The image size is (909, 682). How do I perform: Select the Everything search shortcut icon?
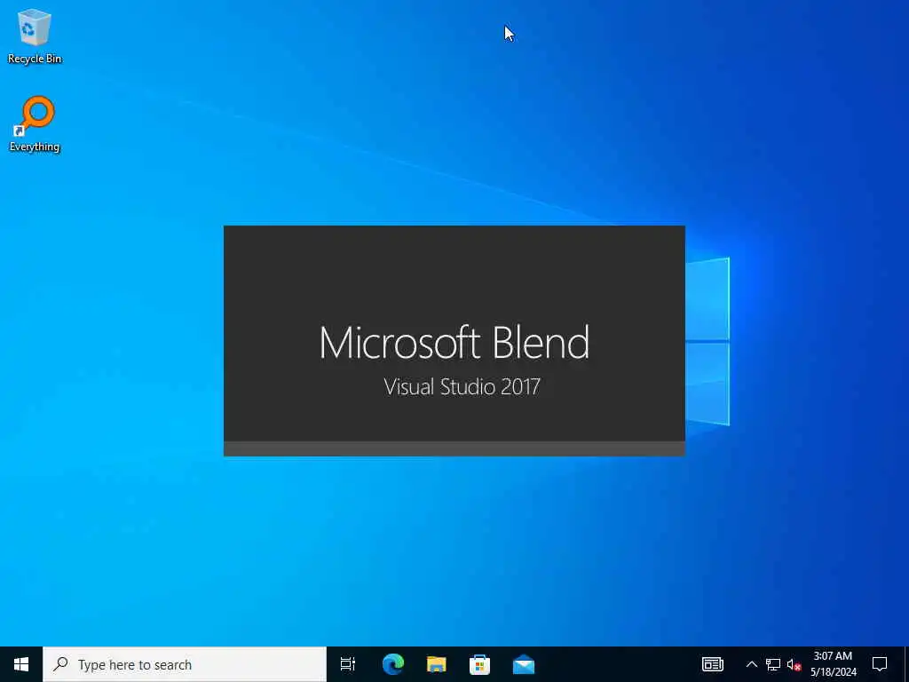[x=35, y=124]
